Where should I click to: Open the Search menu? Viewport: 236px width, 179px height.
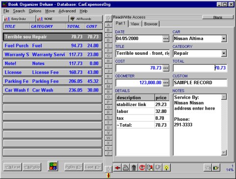(x=19, y=11)
